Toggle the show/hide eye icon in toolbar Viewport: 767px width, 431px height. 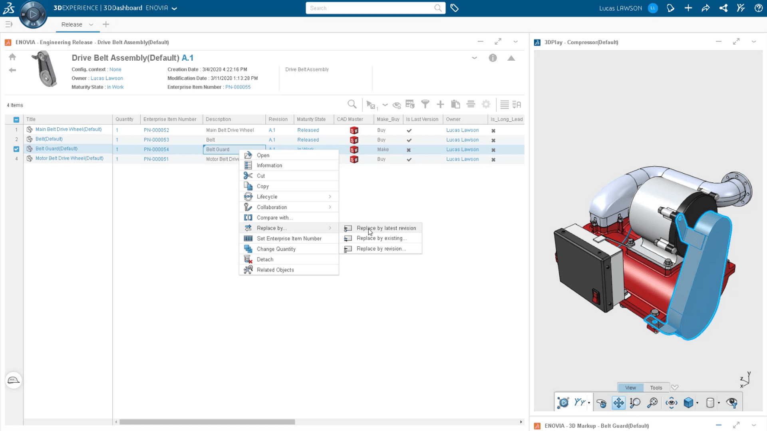coord(396,105)
